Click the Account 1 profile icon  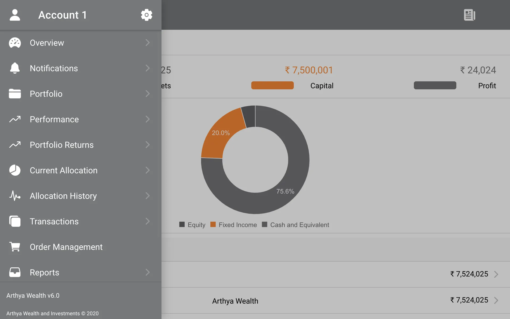coord(14,15)
